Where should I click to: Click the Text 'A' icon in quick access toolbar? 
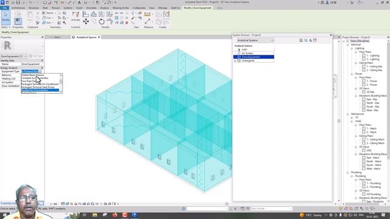(79, 2)
